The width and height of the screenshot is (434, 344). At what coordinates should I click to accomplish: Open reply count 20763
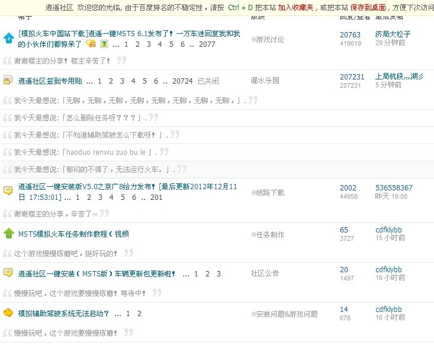pyautogui.click(x=350, y=34)
